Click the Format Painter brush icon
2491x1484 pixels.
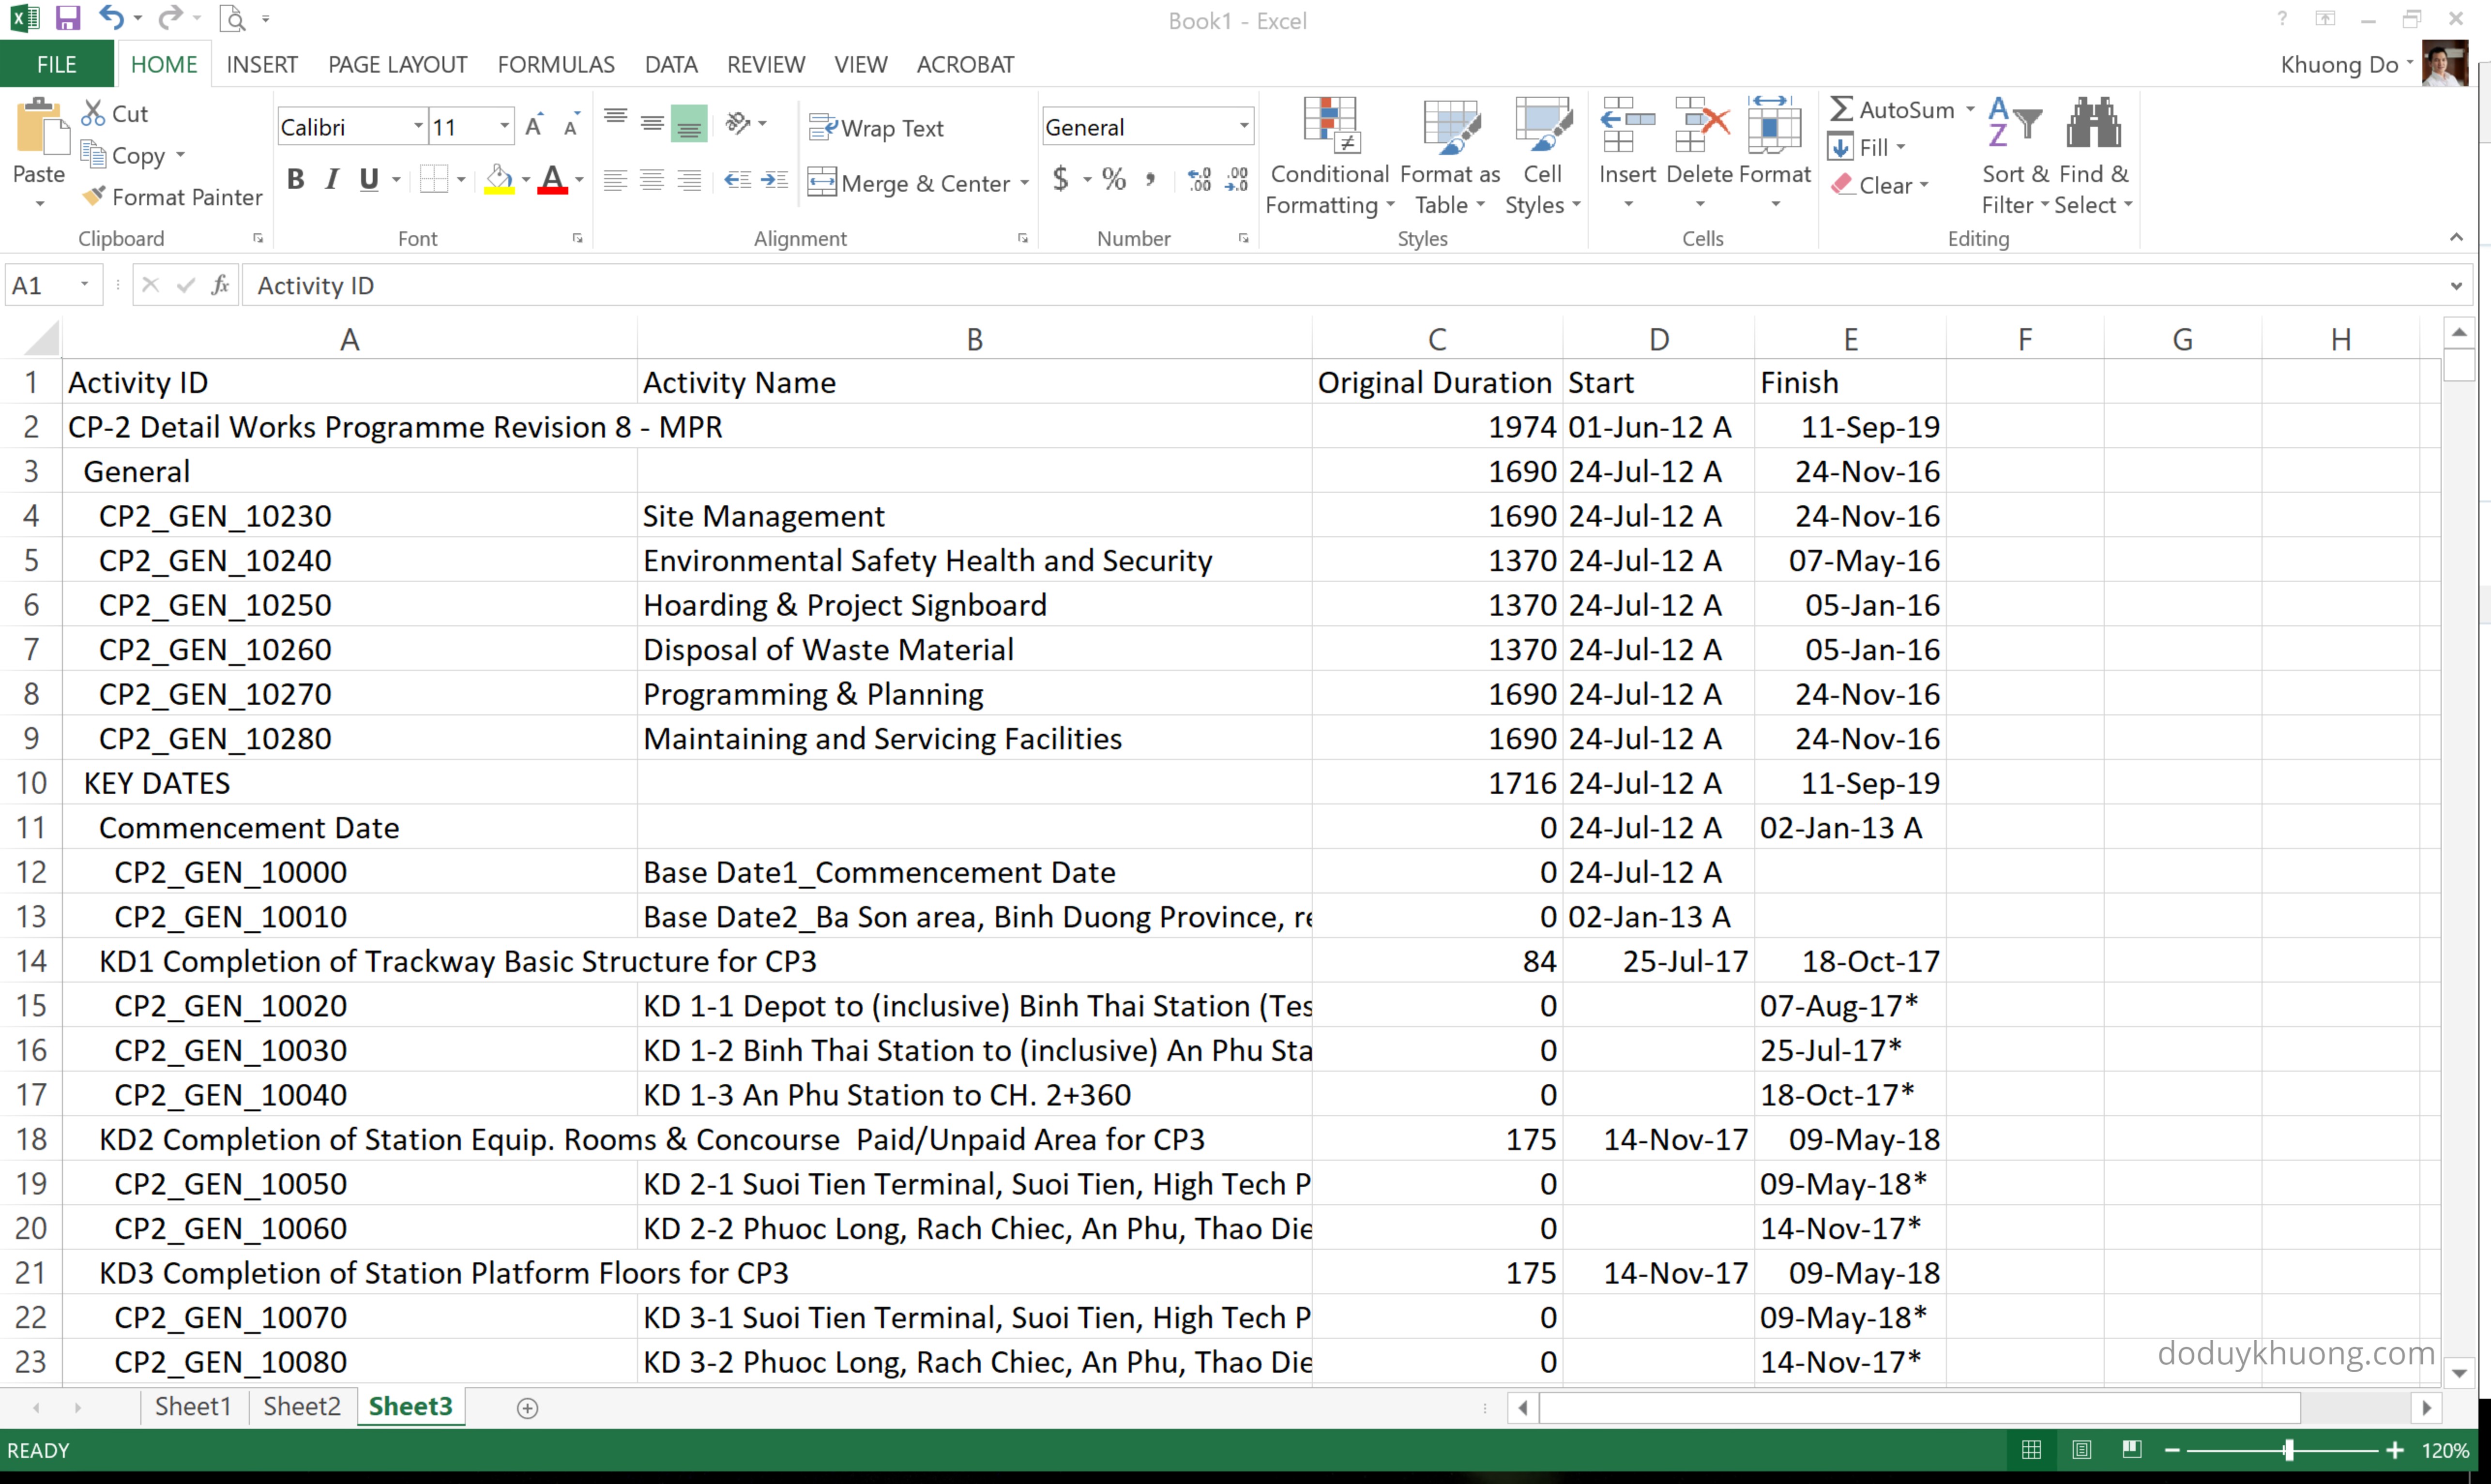pyautogui.click(x=93, y=196)
